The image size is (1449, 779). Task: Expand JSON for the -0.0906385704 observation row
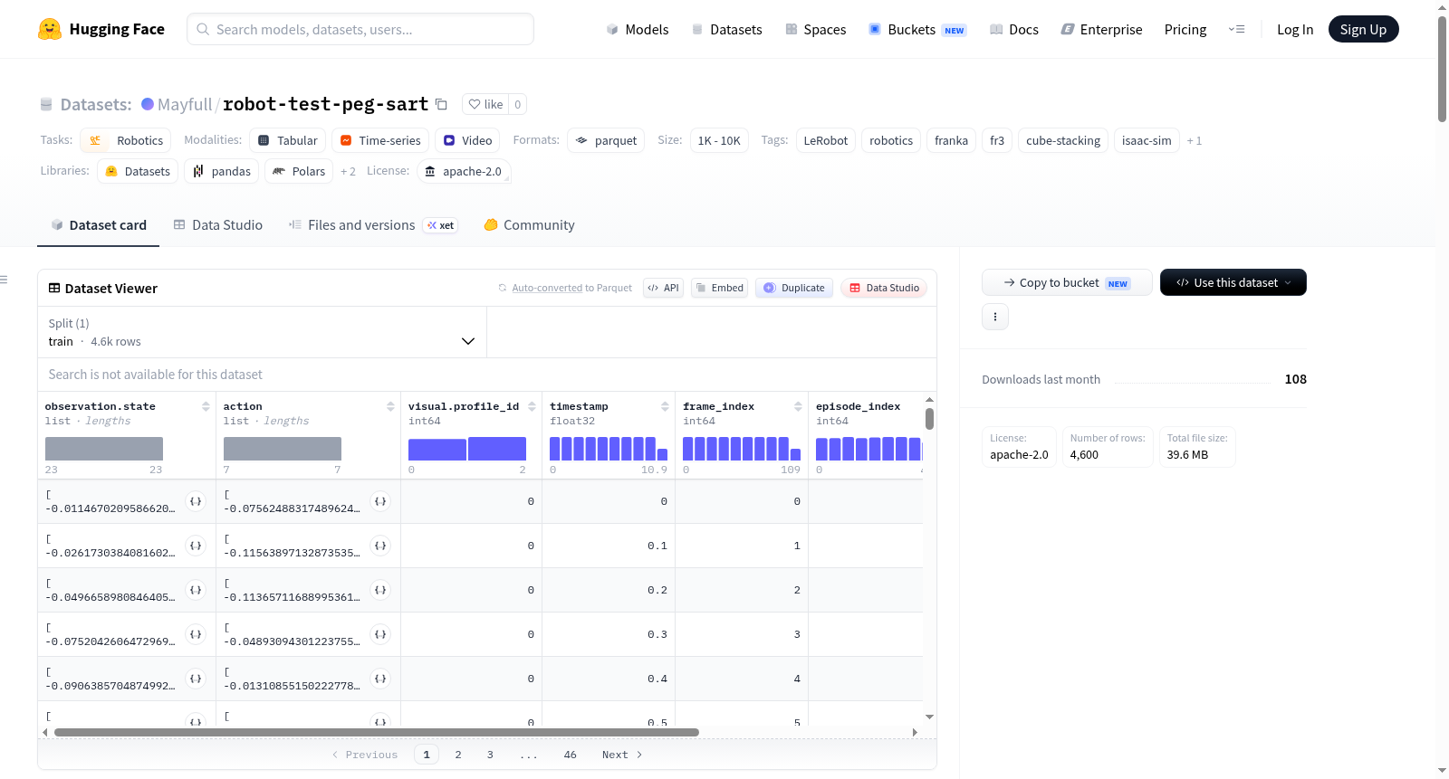pyautogui.click(x=196, y=679)
